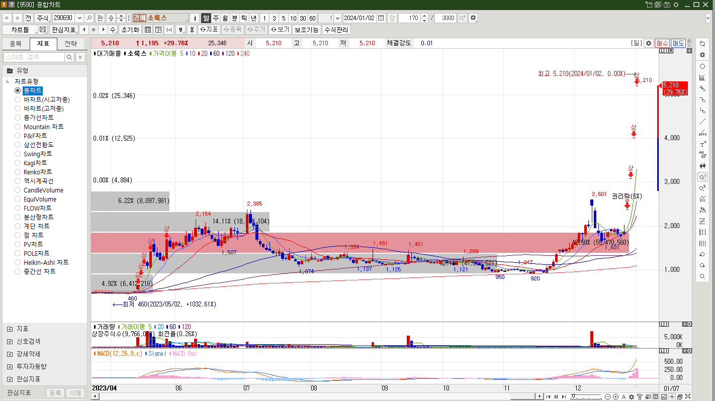The image size is (715, 401).
Task: Open the stock code dropdown arrow
Action: click(79, 18)
